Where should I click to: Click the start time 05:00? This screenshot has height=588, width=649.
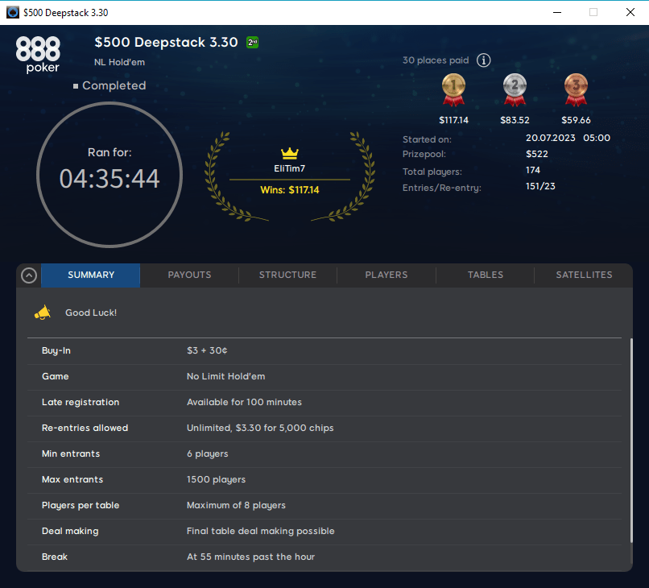(597, 138)
